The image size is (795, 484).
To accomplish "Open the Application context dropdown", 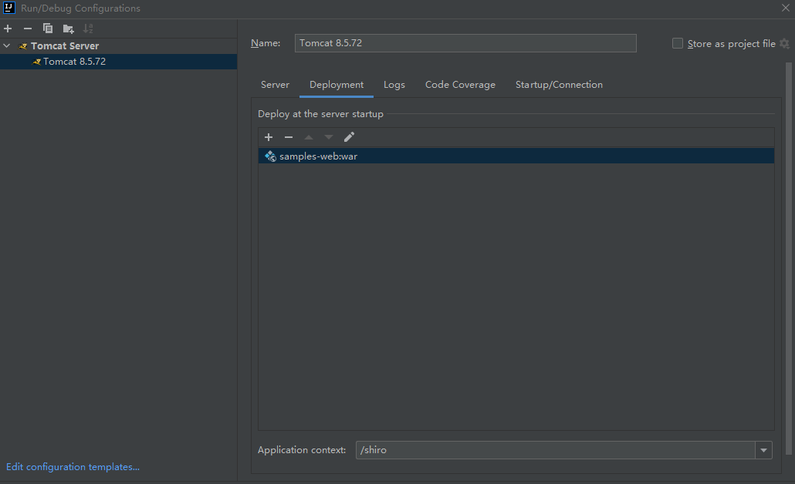I will click(763, 450).
